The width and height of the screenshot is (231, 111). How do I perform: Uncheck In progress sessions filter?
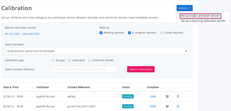click(x=129, y=33)
